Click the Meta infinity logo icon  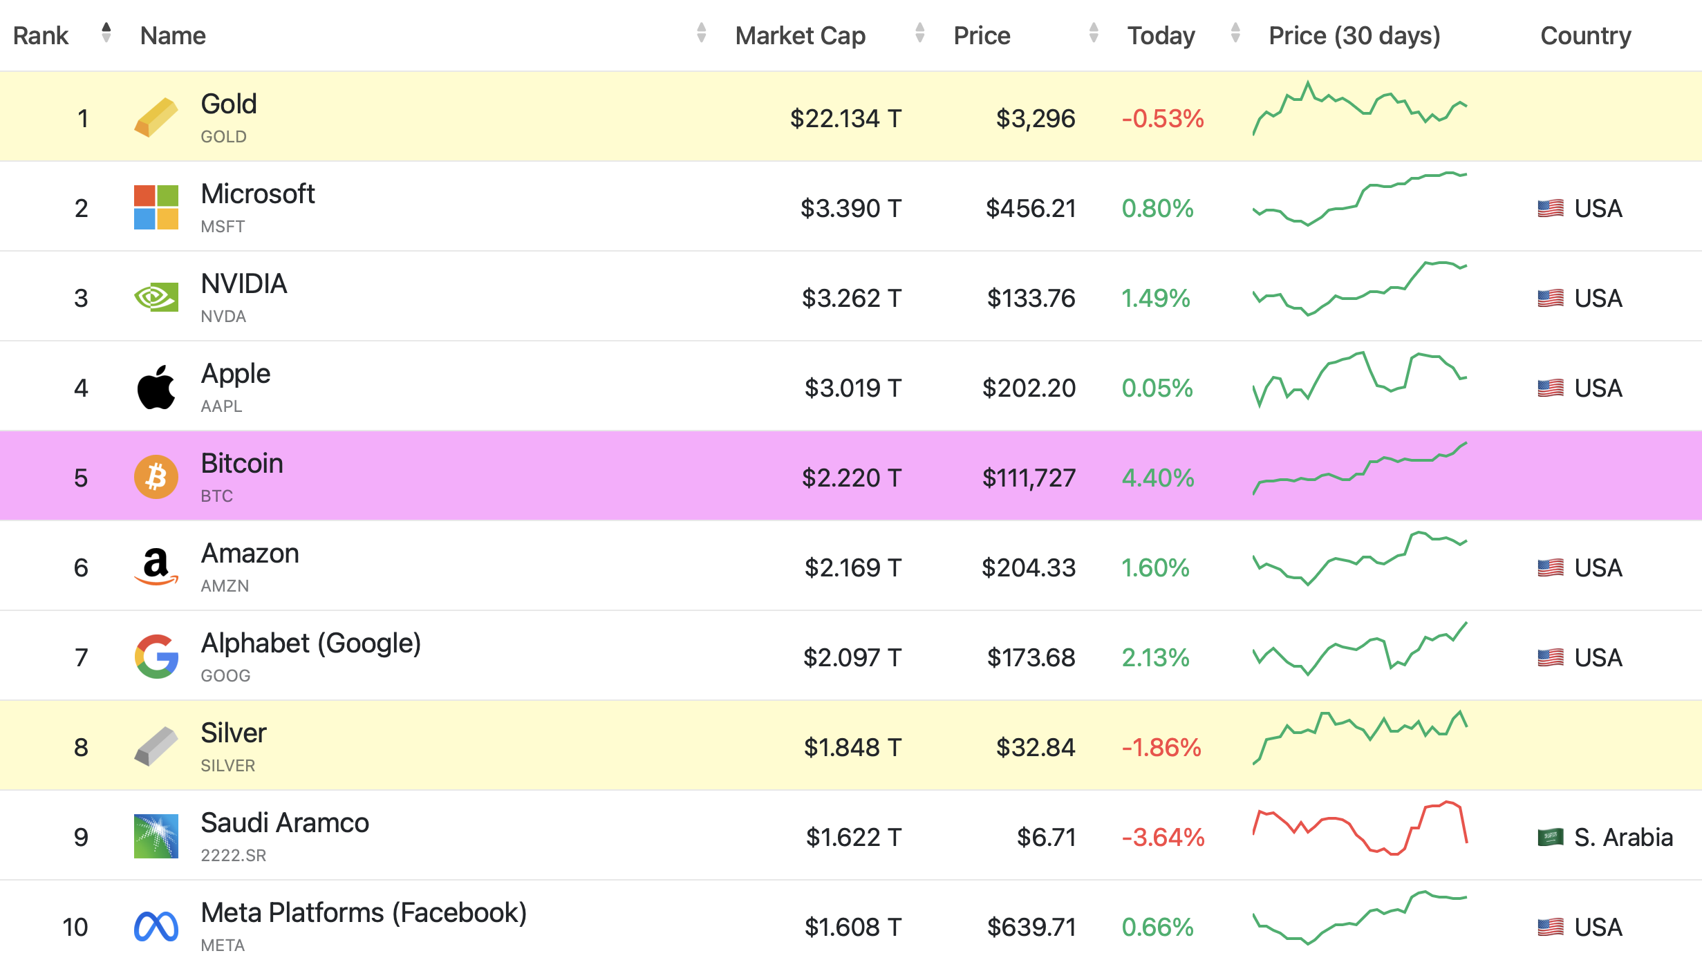pos(156,926)
